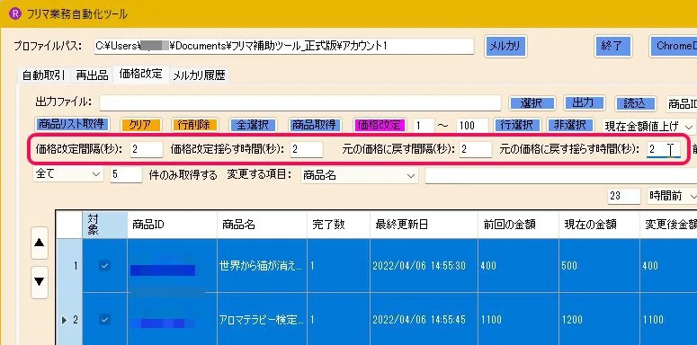Click the 非選択 button

[x=570, y=125]
